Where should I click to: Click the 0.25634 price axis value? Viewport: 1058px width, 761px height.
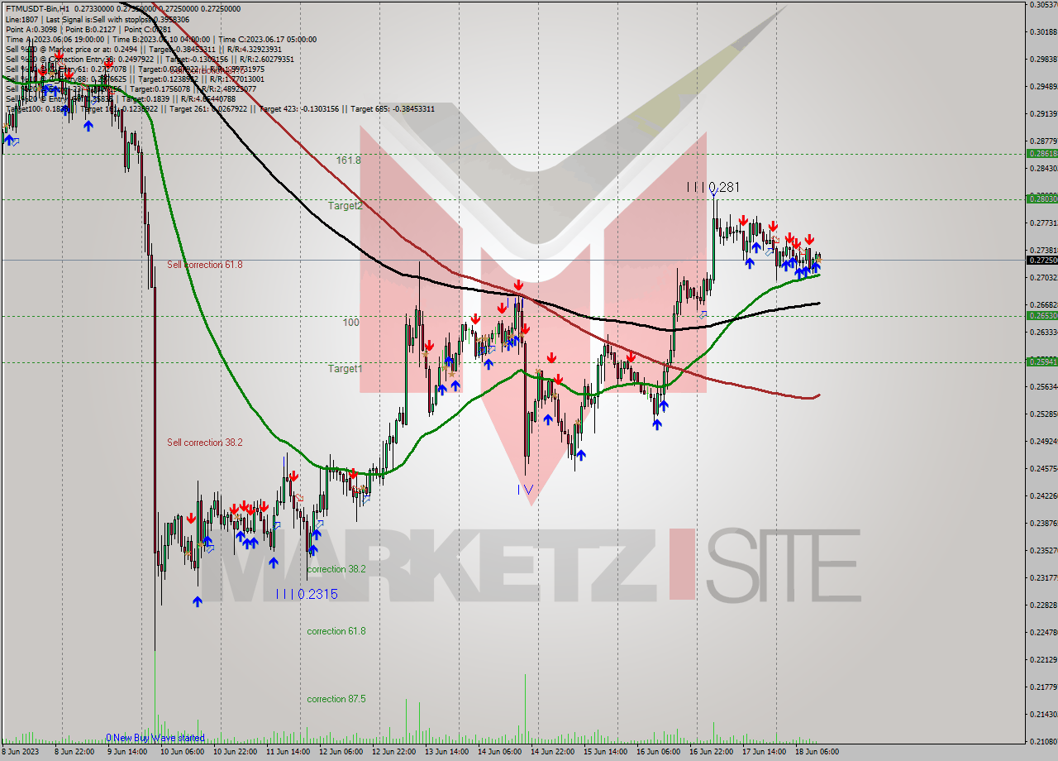point(1043,387)
